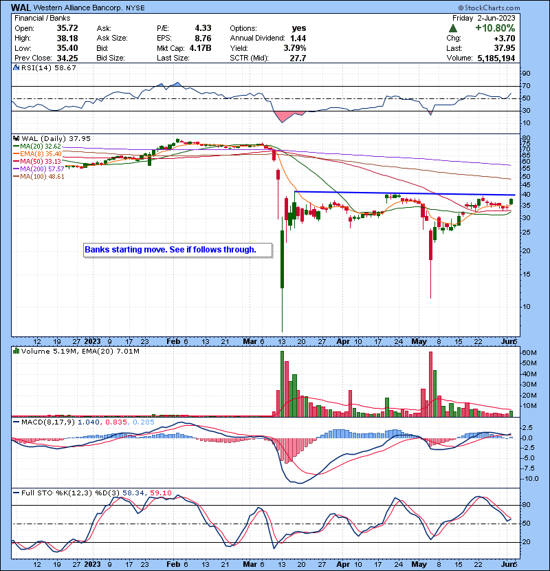Click the Bid Size: label

point(111,58)
